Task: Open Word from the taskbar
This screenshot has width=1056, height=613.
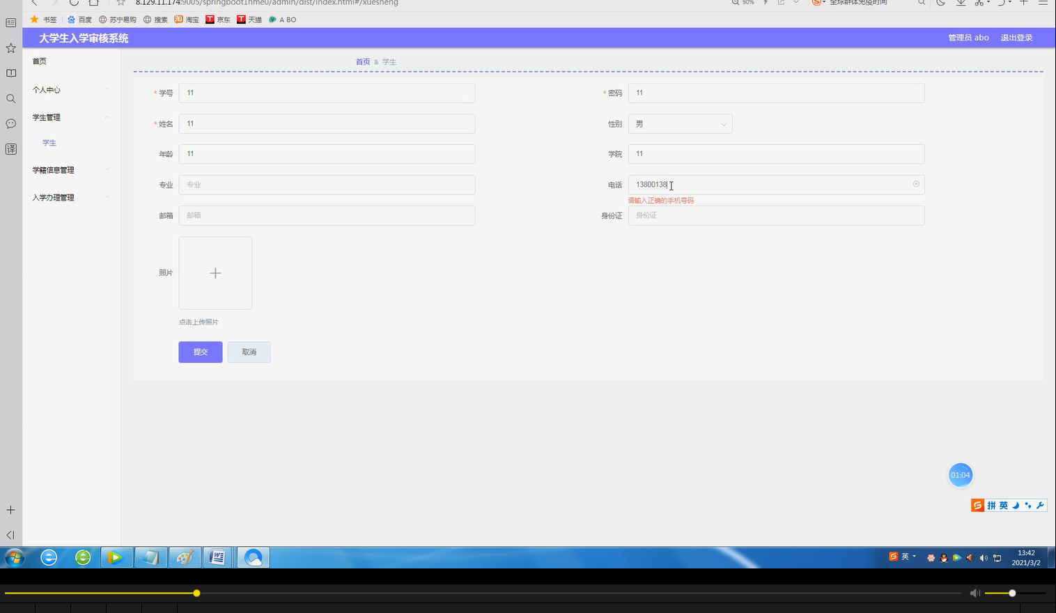Action: [217, 557]
